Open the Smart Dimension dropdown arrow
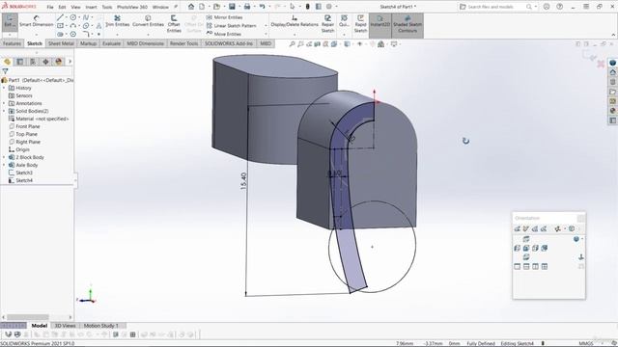Viewport: 618px width, 347px height. pos(37,35)
